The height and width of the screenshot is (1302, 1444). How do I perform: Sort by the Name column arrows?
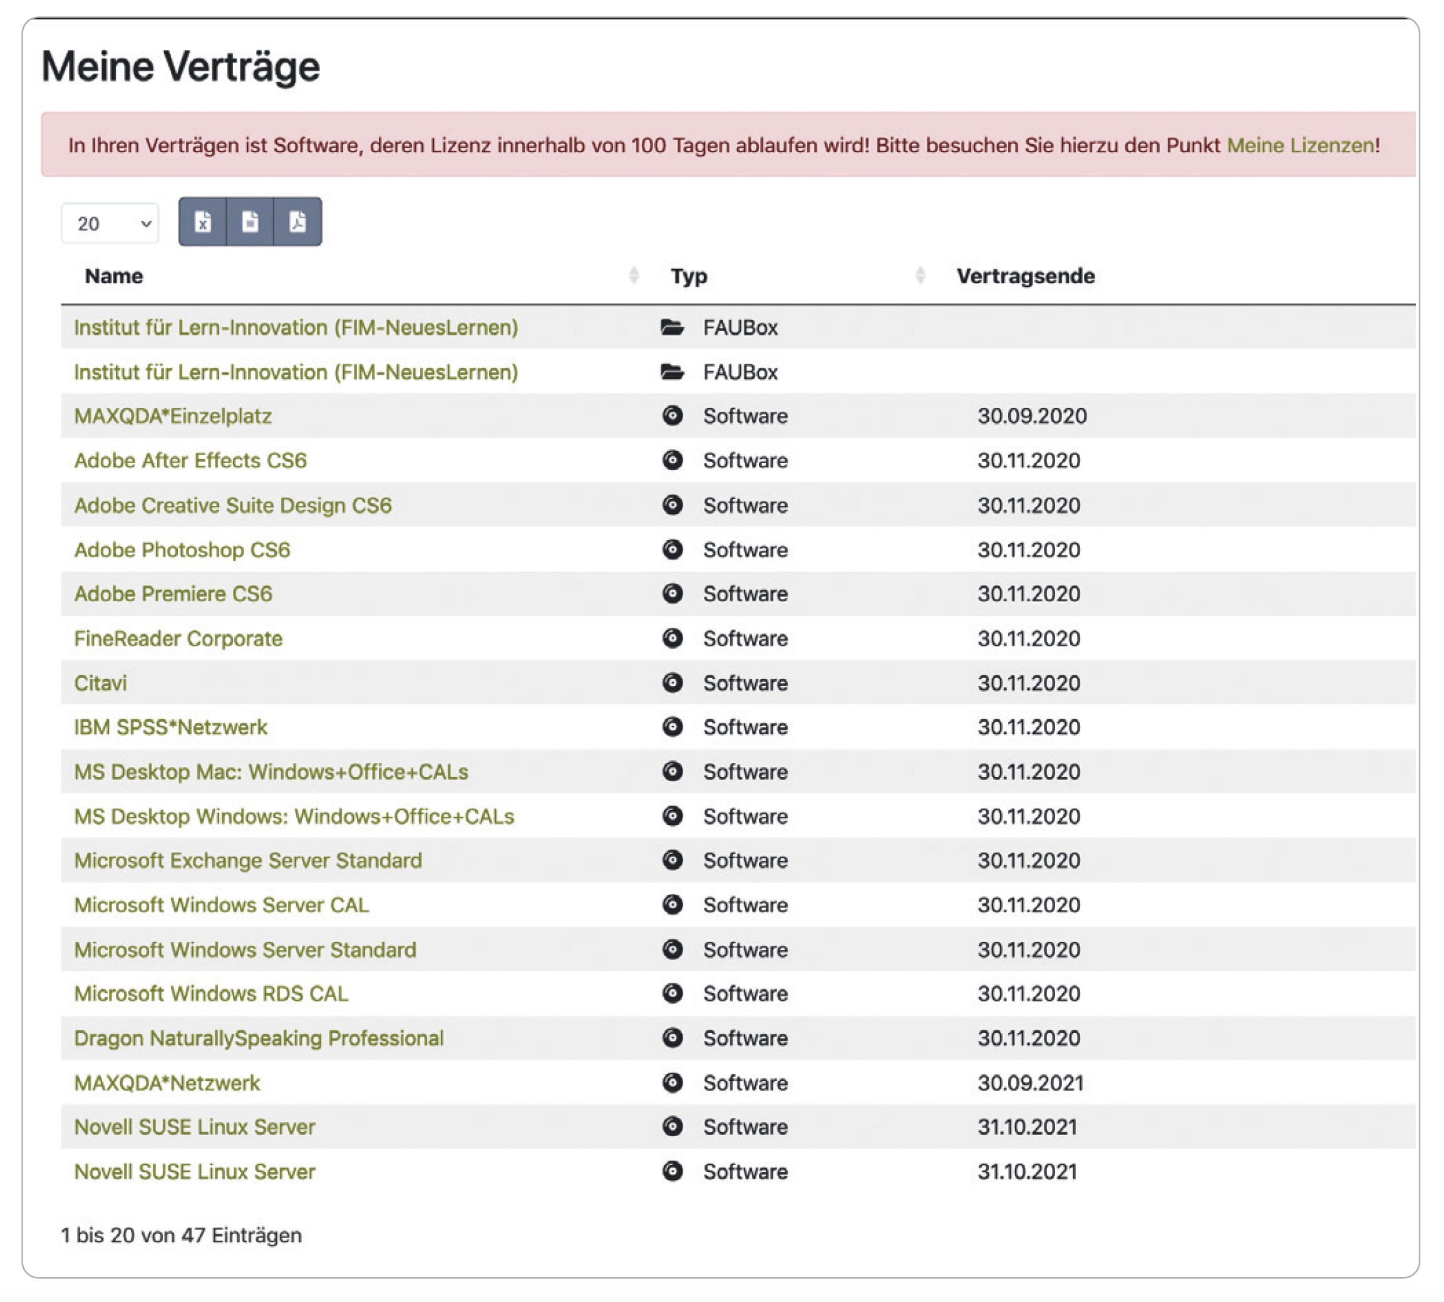(633, 275)
